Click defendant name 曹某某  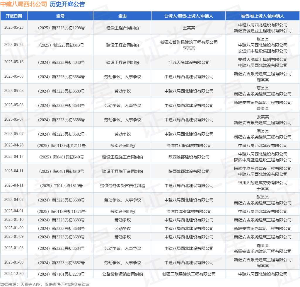(263, 108)
